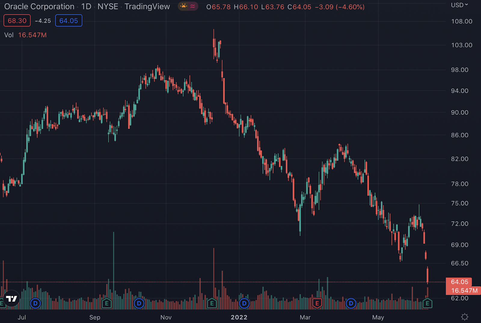
Task: Click the 108.00 price axis label
Action: coord(462,21)
